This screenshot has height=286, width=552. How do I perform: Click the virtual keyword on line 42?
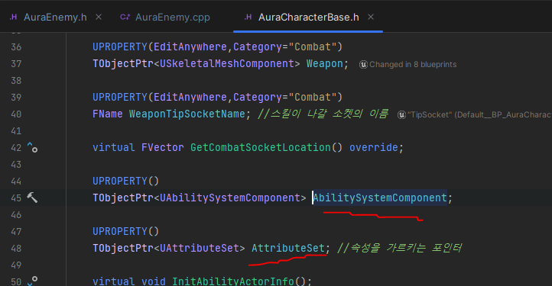(113, 147)
